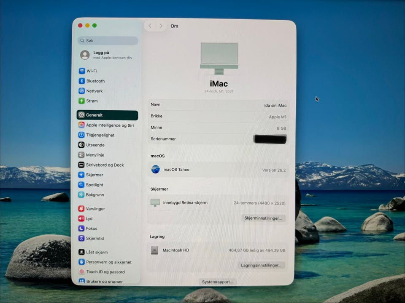Open Skjerminnstillinger display settings
The width and height of the screenshot is (405, 303).
click(263, 218)
